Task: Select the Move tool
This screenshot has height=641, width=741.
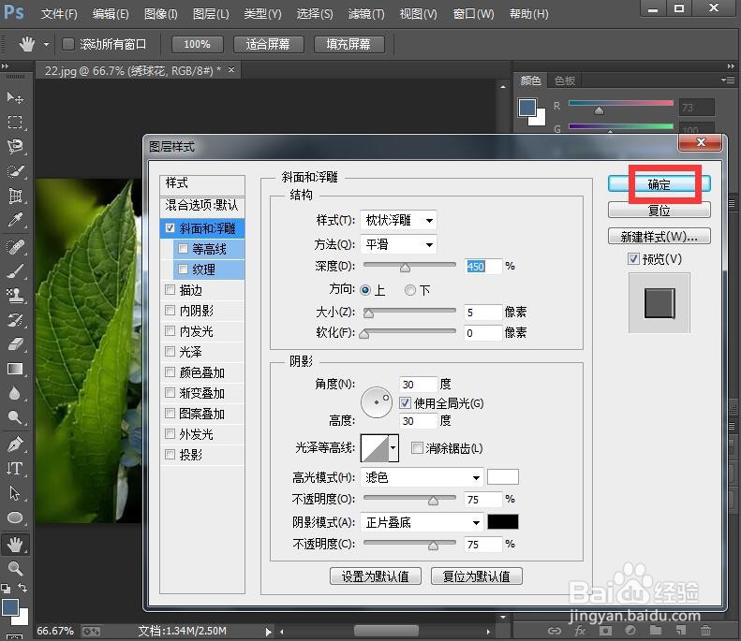Action: 15,97
